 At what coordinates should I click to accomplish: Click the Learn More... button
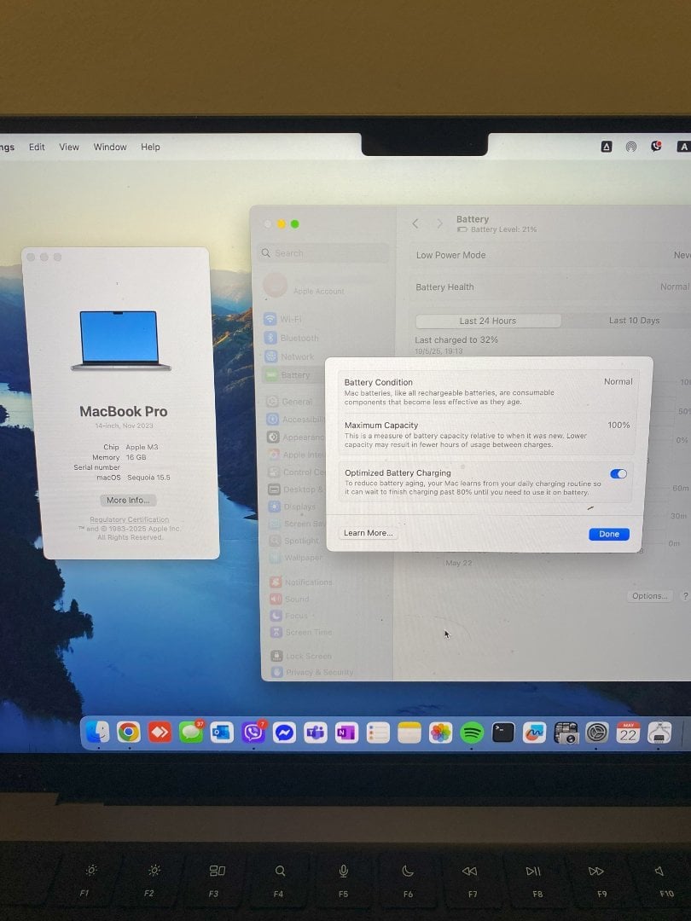tap(368, 533)
